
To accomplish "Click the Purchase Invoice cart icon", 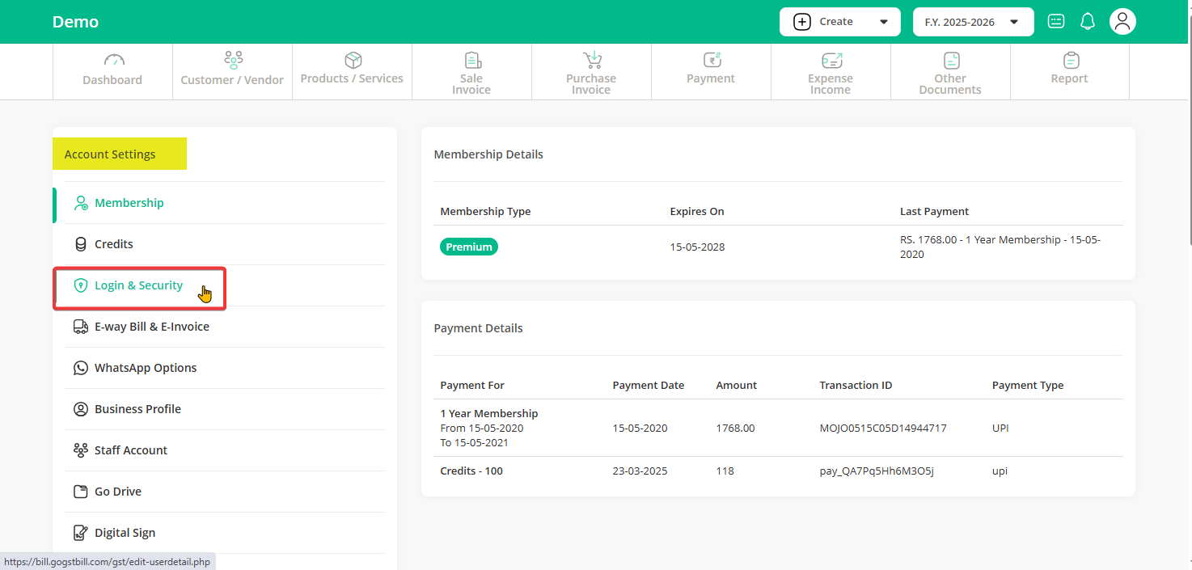I will click(592, 60).
